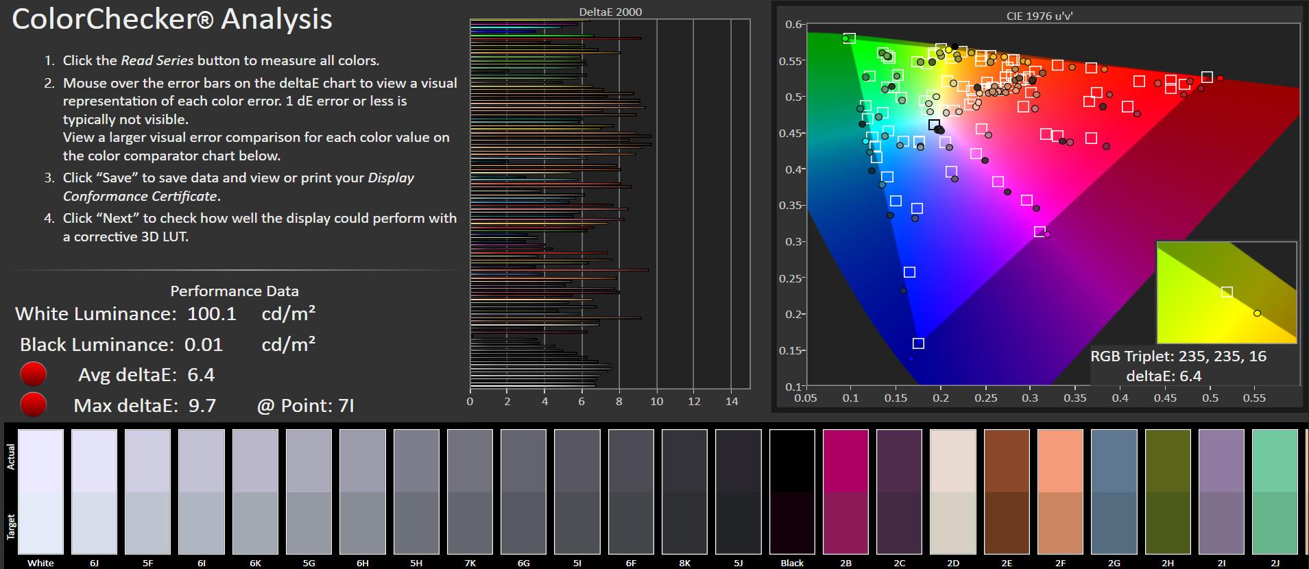Viewport: 1309px width, 569px height.
Task: Select the 2D beige swatch
Action: coord(953,492)
